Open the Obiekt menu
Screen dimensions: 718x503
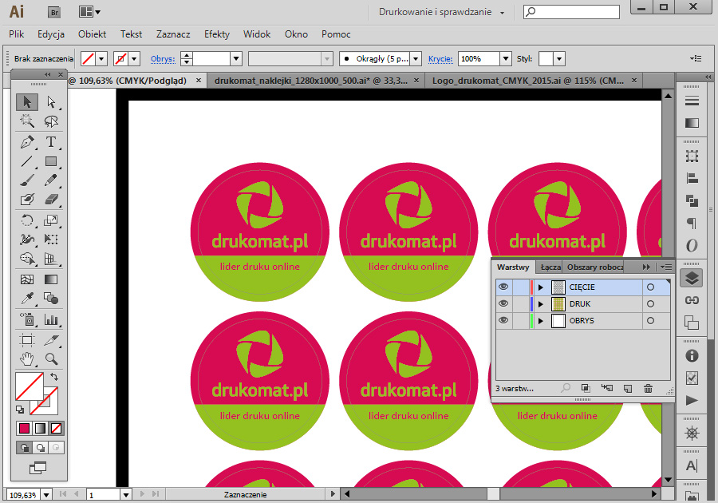coord(92,34)
